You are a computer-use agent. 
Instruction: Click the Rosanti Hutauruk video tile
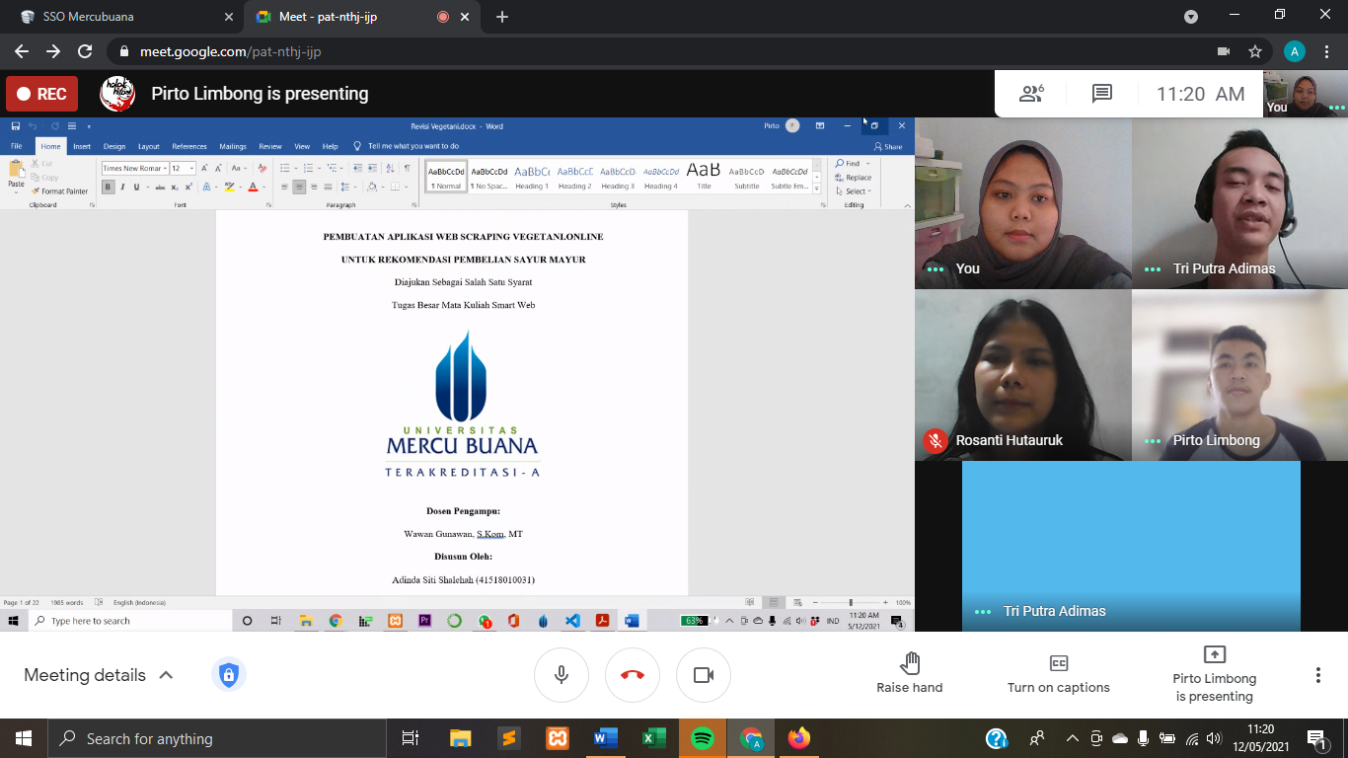click(1022, 375)
